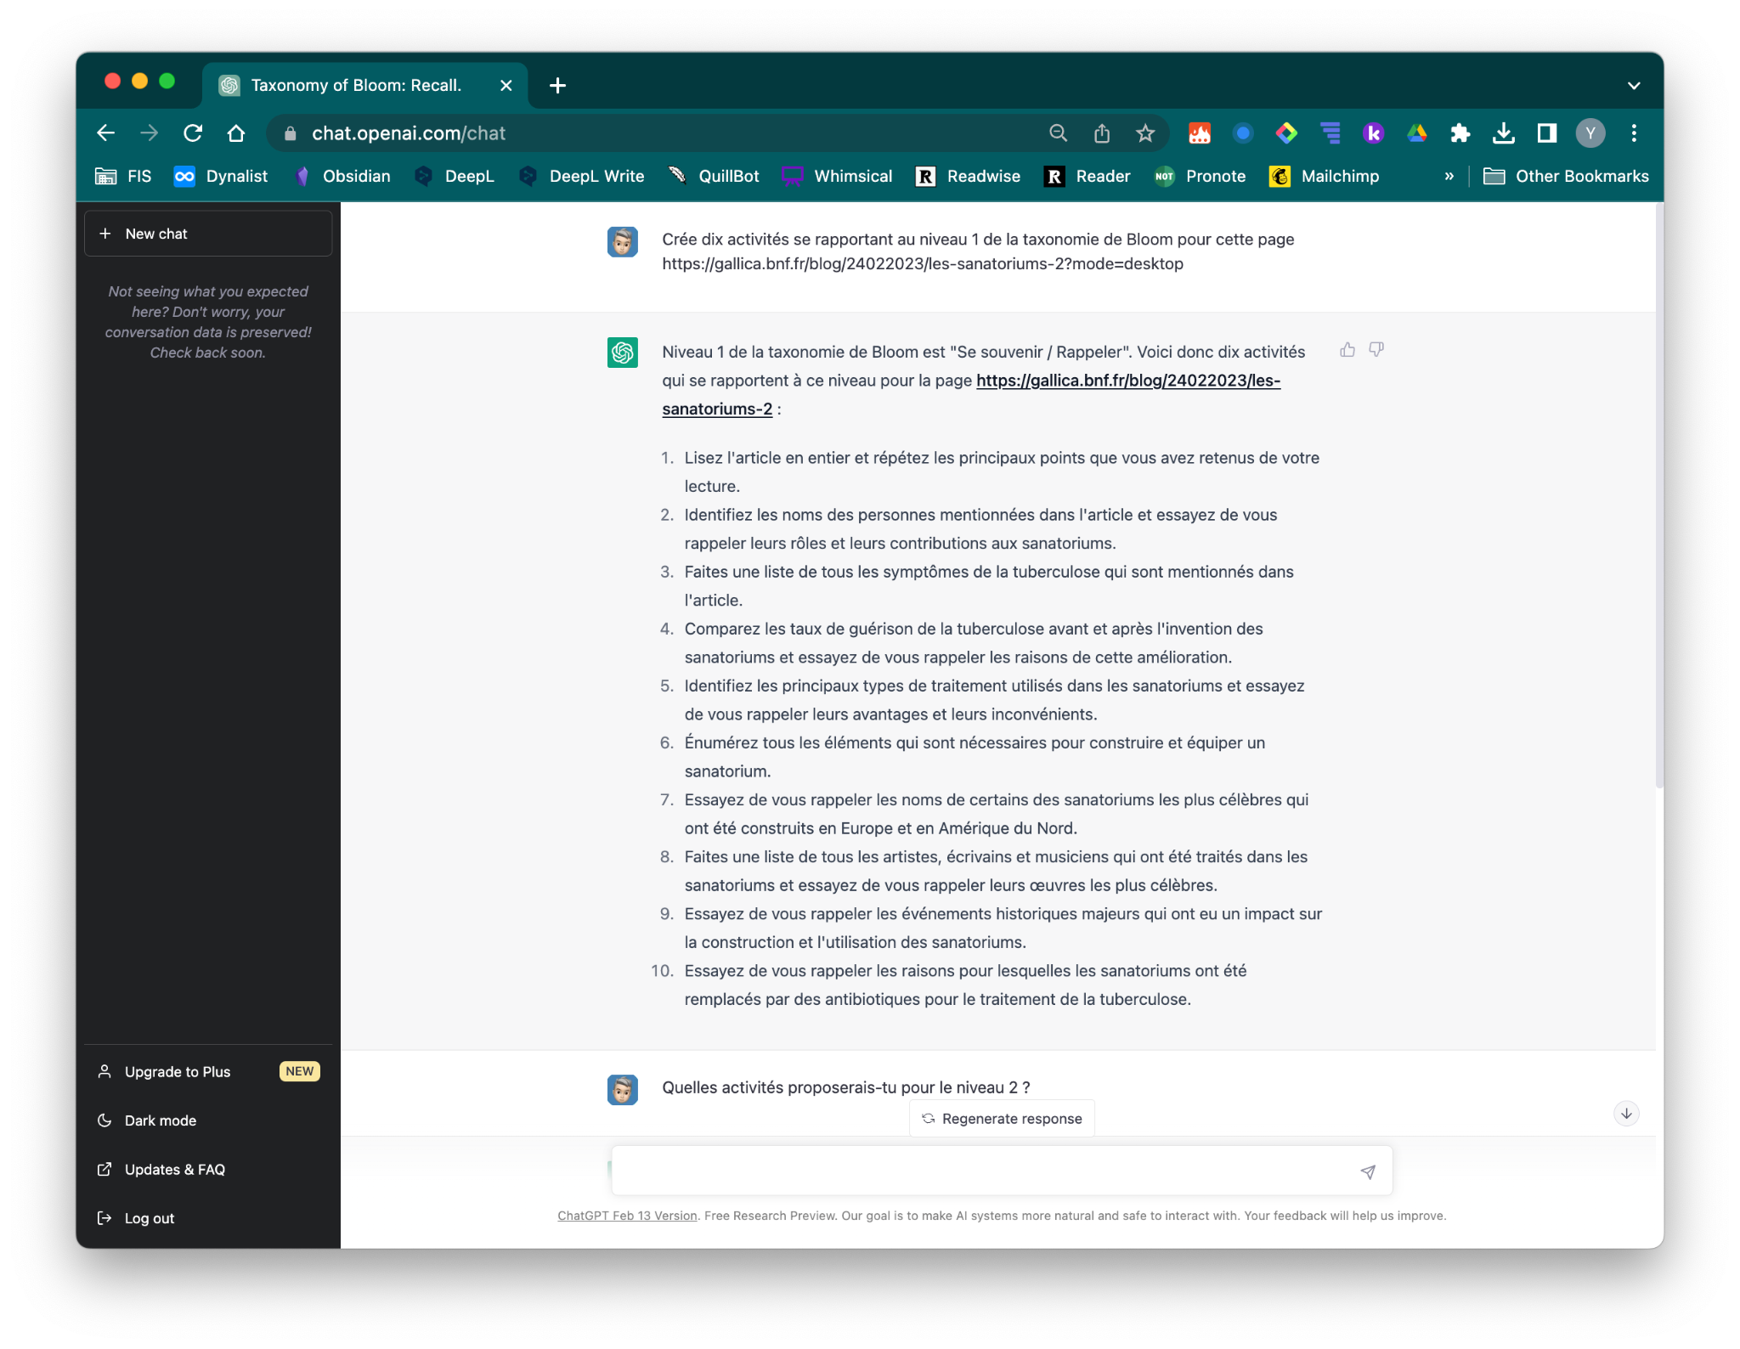Click the DeepL bookmark icon

(x=424, y=175)
